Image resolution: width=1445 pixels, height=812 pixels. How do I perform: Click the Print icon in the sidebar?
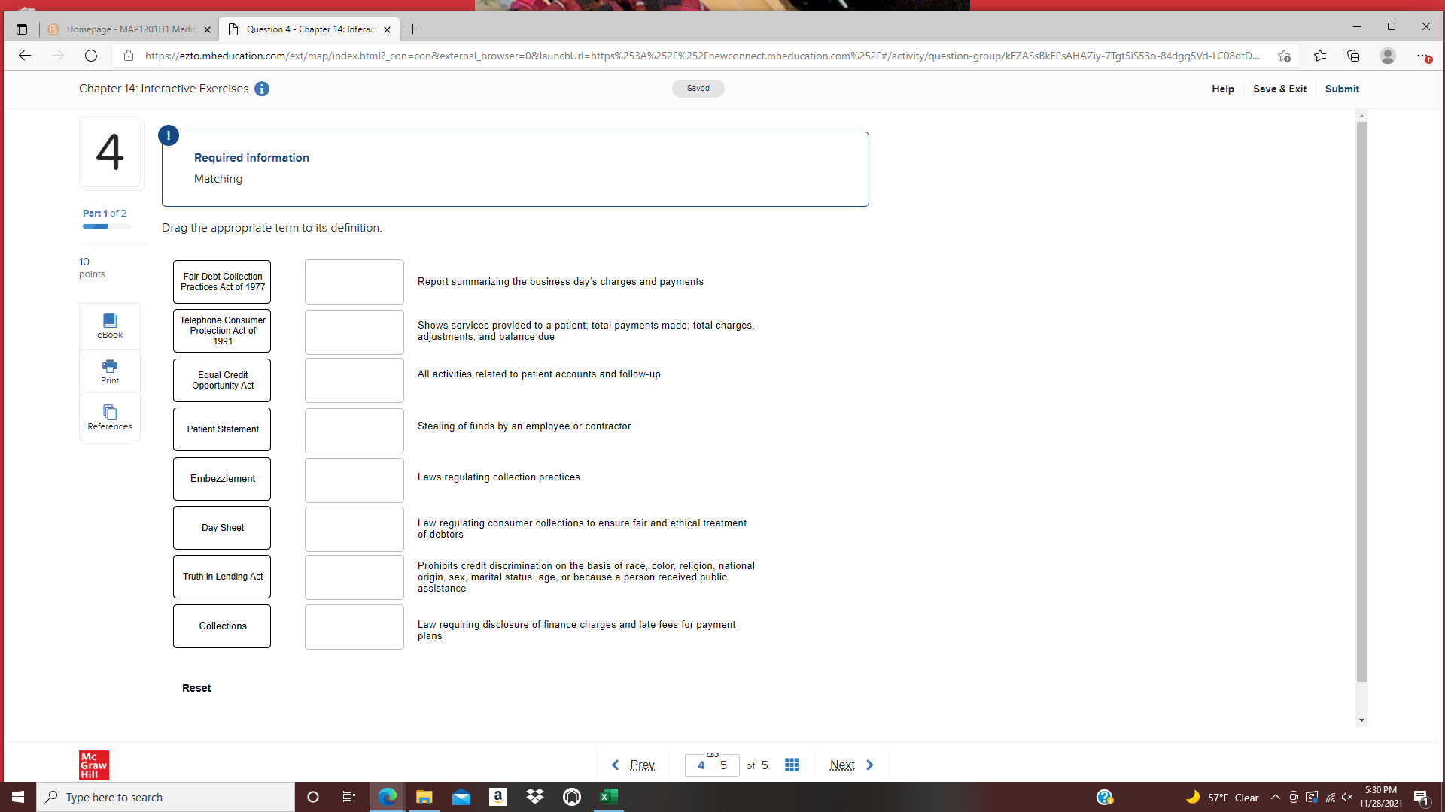click(x=109, y=370)
